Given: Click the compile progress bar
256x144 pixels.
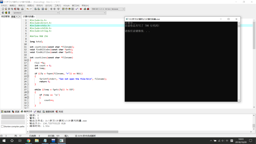Looking at the screenshot, I should coord(13,122).
